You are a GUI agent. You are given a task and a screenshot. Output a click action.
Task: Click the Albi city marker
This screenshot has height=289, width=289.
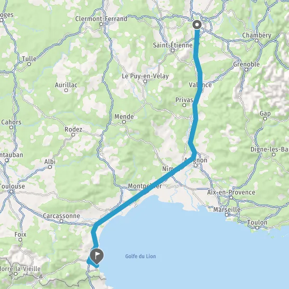(50, 167)
